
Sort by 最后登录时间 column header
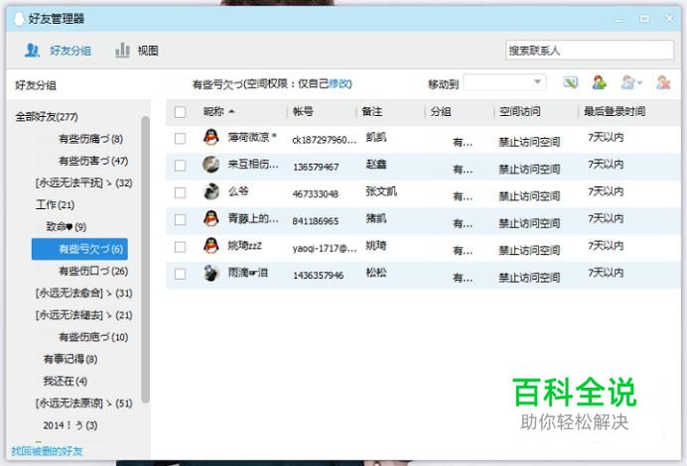615,112
